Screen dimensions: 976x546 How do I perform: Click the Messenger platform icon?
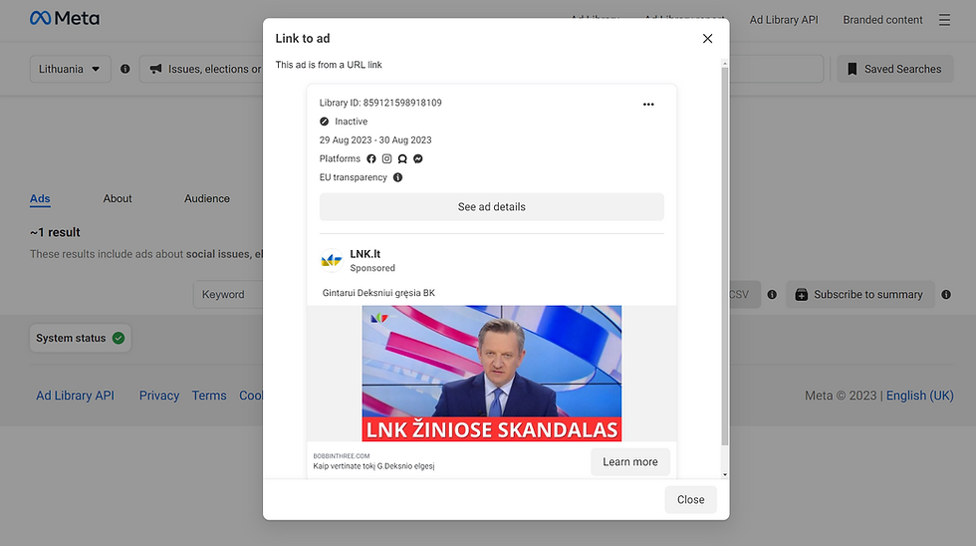[418, 158]
